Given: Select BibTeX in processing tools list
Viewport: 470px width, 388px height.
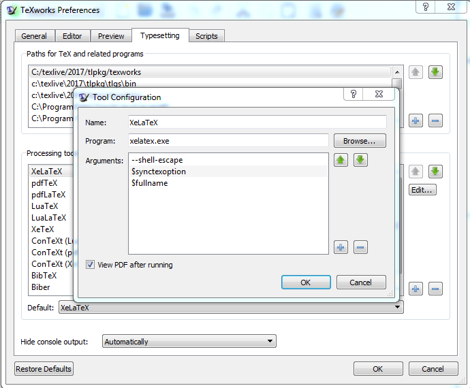Looking at the screenshot, I should pos(52,276).
